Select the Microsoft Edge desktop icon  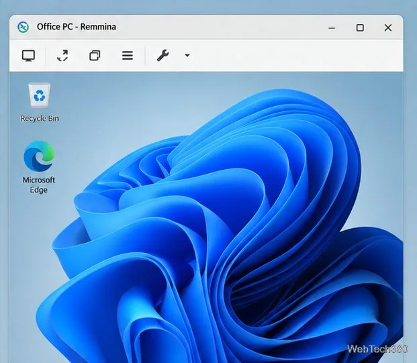pos(39,156)
